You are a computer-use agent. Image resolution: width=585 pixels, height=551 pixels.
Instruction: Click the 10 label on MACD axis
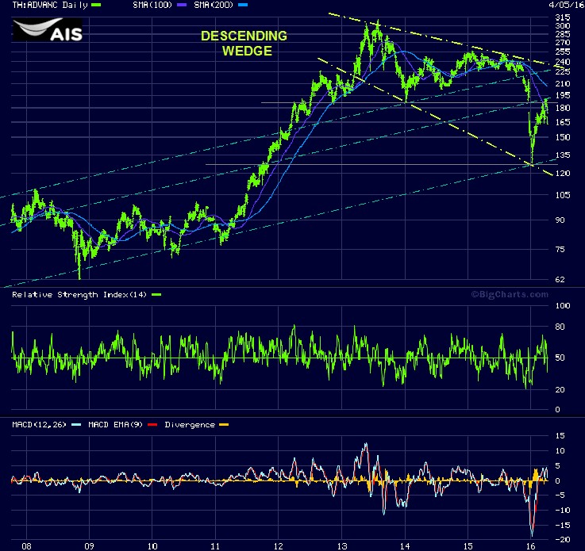[x=560, y=451]
